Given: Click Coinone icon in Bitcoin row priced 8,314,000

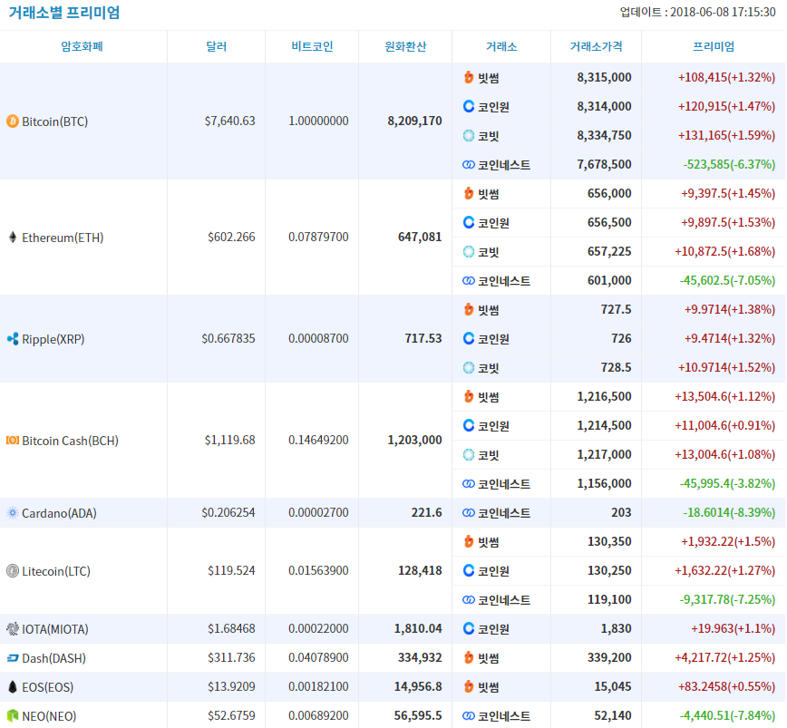Looking at the screenshot, I should click(468, 106).
